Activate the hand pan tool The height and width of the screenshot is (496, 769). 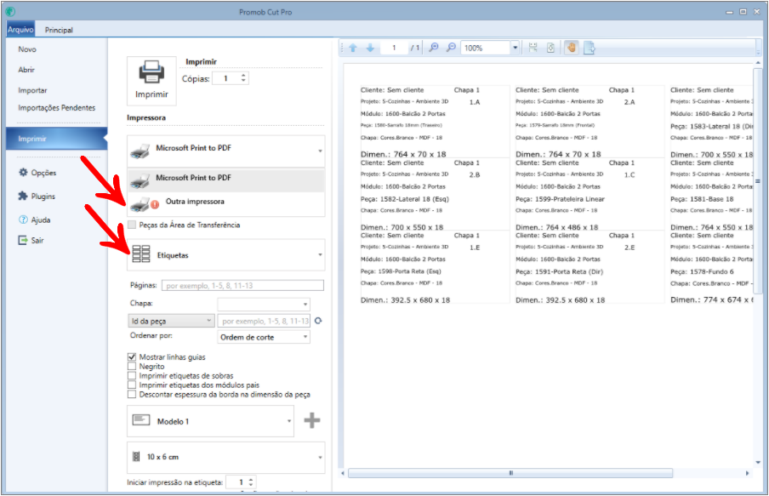tap(572, 48)
